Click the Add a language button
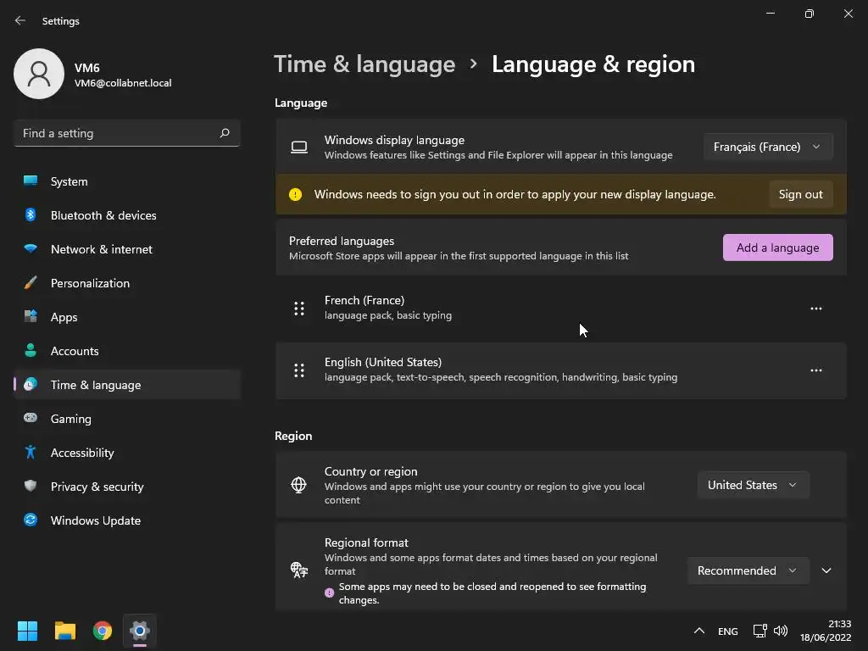 click(x=777, y=248)
